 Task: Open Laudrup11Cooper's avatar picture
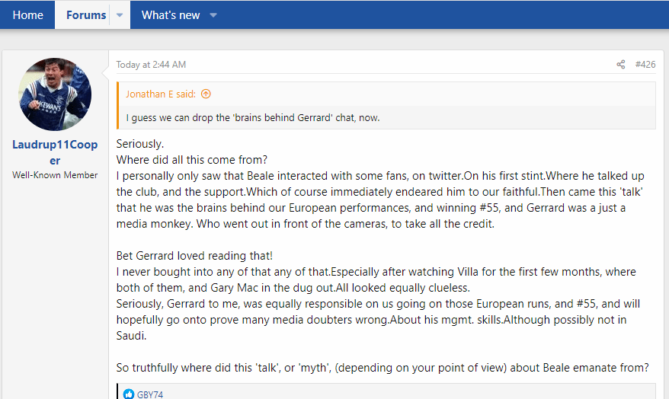point(55,94)
